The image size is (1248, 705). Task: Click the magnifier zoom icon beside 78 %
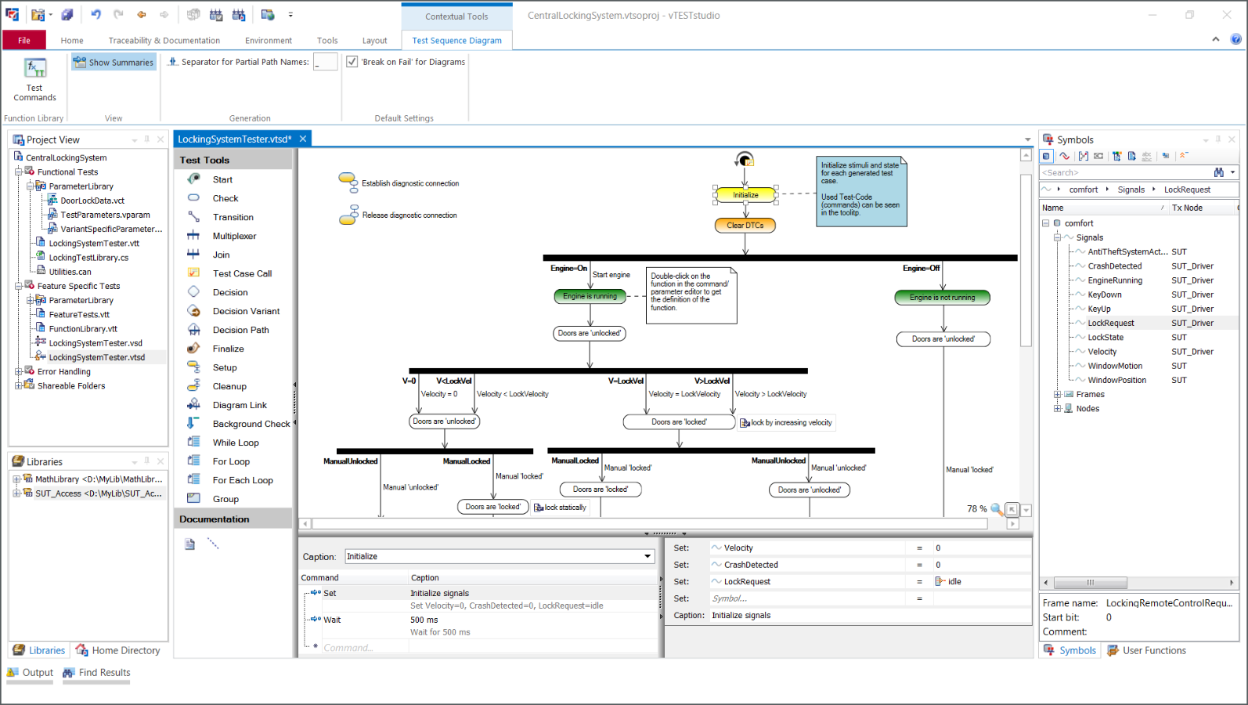click(997, 509)
